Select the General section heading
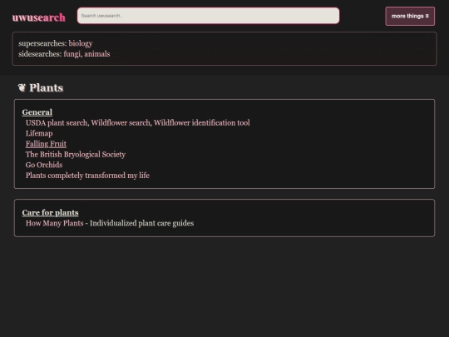 pos(37,112)
